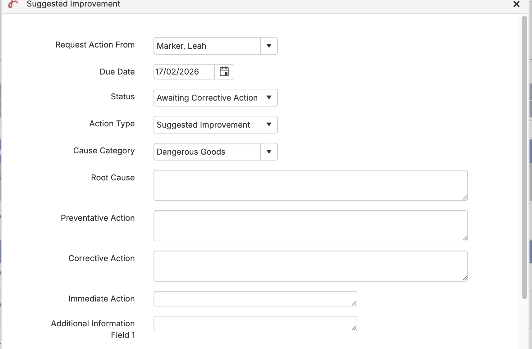Open the Due Date calendar picker
The image size is (532, 349).
coord(224,72)
